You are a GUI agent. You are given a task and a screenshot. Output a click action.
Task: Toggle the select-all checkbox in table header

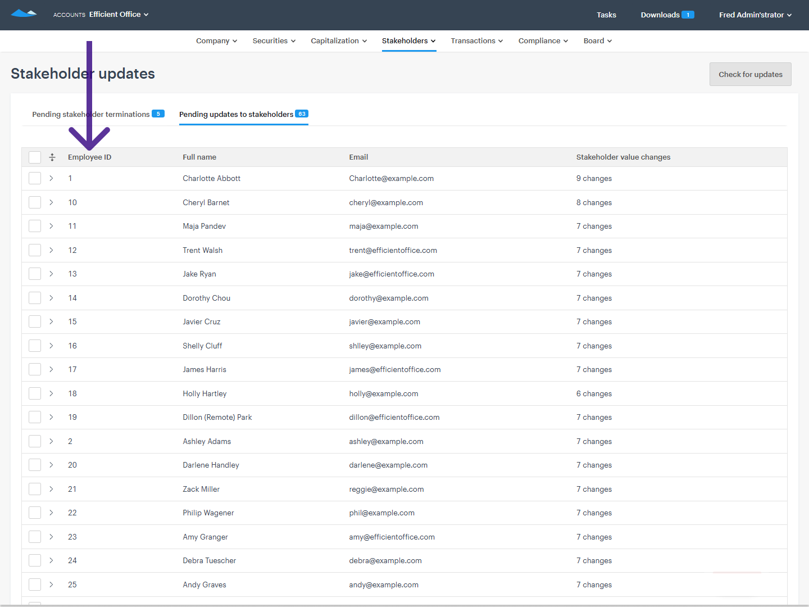(x=35, y=157)
